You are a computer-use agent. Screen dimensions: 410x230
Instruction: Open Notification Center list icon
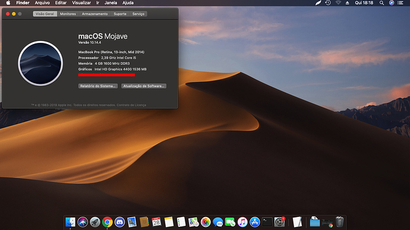pos(400,3)
